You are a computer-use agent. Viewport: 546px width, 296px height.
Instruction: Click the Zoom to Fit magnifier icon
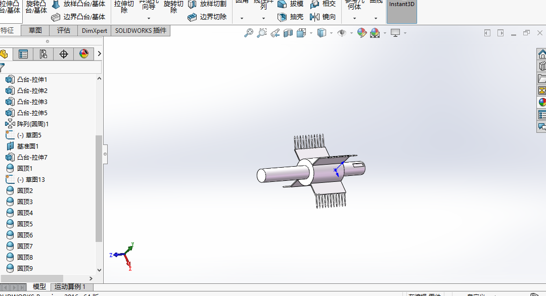pyautogui.click(x=249, y=33)
